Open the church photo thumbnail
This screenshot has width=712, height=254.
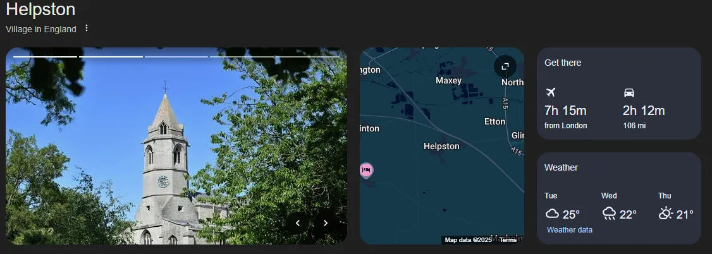click(x=176, y=146)
